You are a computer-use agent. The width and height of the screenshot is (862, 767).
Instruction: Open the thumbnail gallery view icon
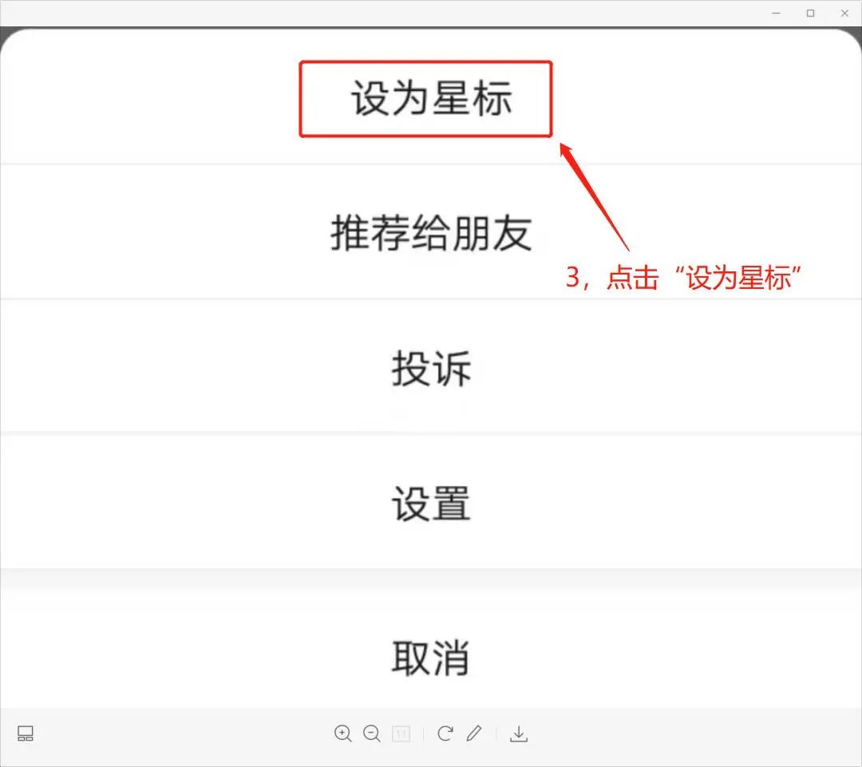[x=26, y=734]
